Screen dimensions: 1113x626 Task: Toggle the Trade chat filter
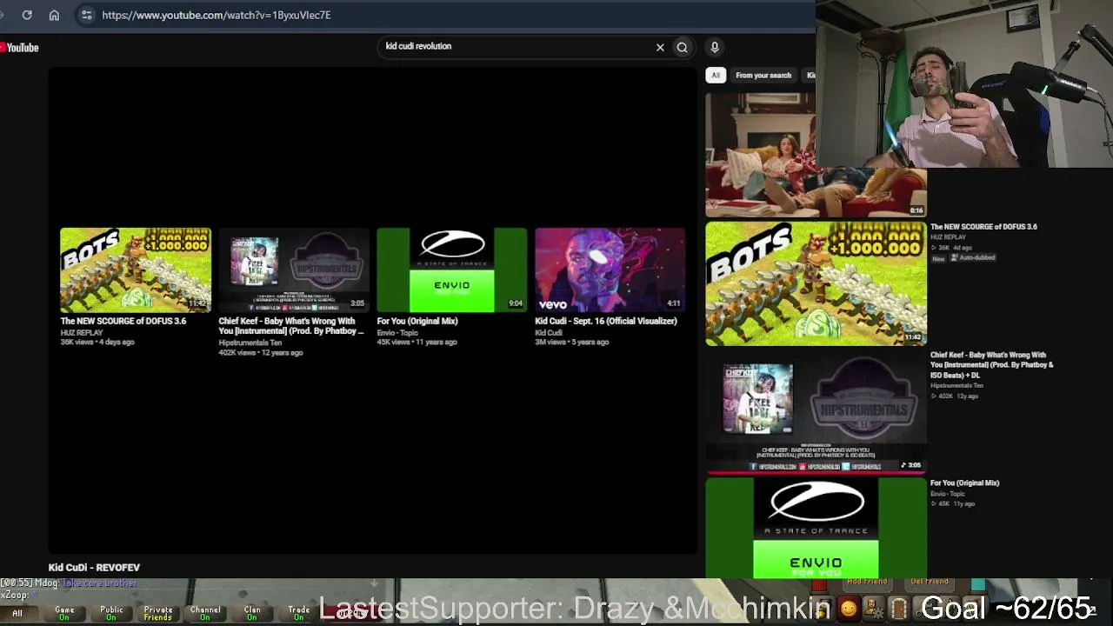[299, 613]
